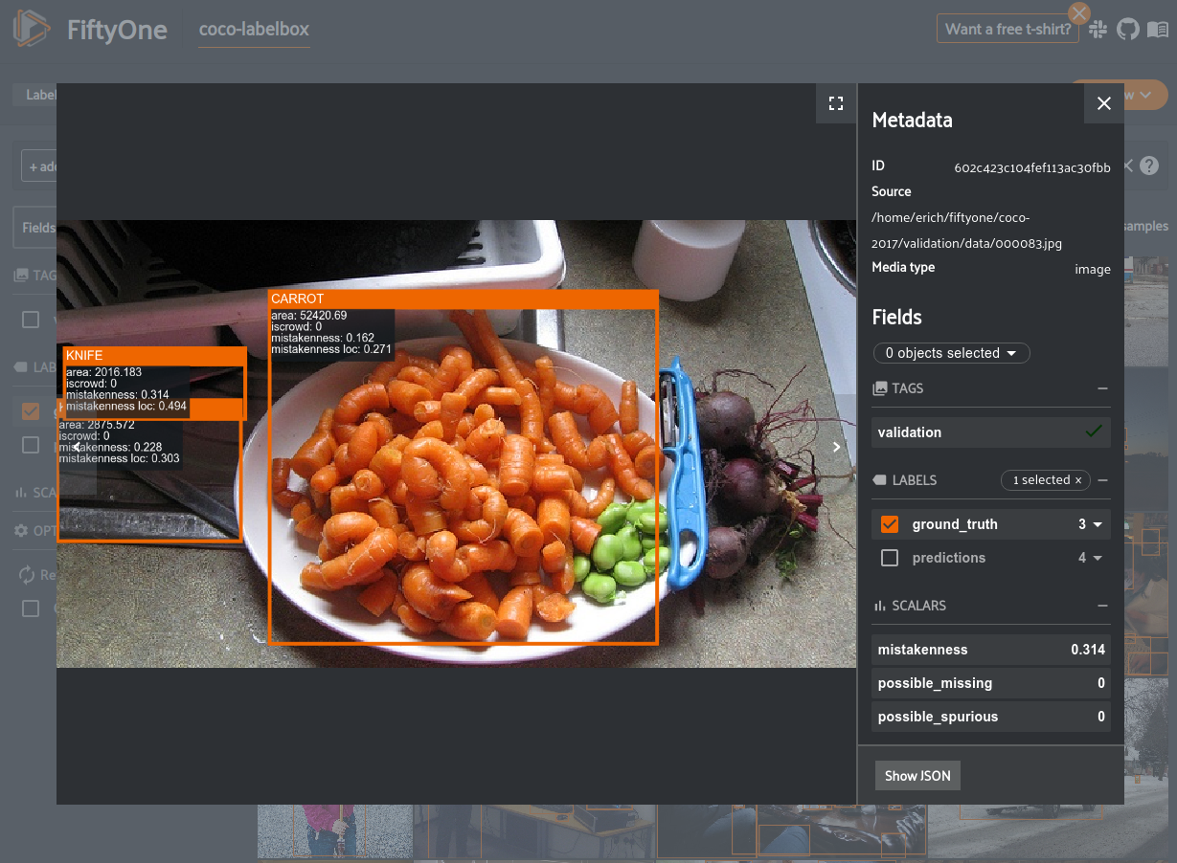Click the FiftyOne logo icon
The height and width of the screenshot is (863, 1177).
32,29
